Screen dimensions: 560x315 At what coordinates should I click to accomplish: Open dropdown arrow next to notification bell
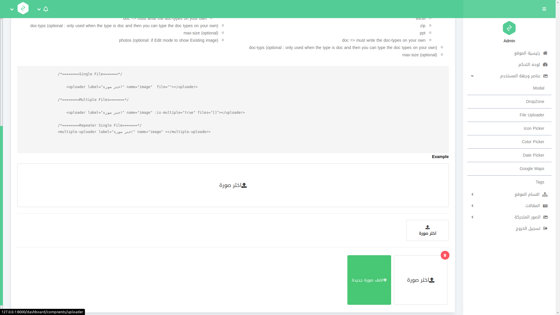pyautogui.click(x=39, y=9)
